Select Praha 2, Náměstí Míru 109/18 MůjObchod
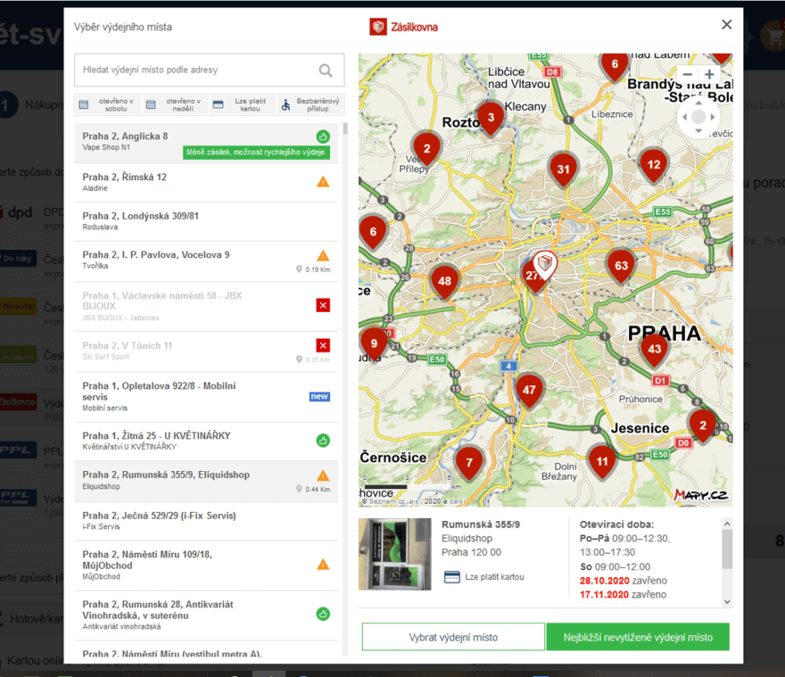785x677 pixels. pos(206,566)
